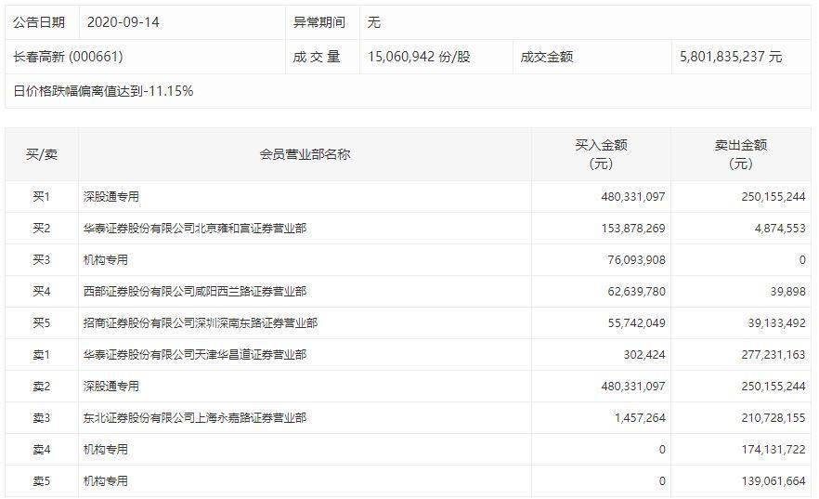The image size is (819, 499).
Task: Click buy amount 302,424
Action: click(x=644, y=355)
